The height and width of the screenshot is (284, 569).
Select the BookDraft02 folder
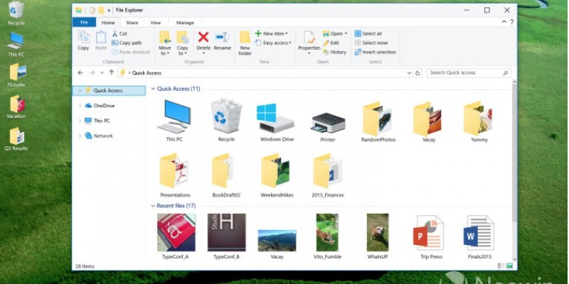226,175
